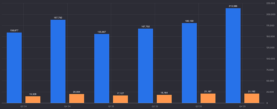Image resolution: width=277 pixels, height=109 pixels.
Task: Click the Q3 '25 axis label
Action: [x=198, y=106]
